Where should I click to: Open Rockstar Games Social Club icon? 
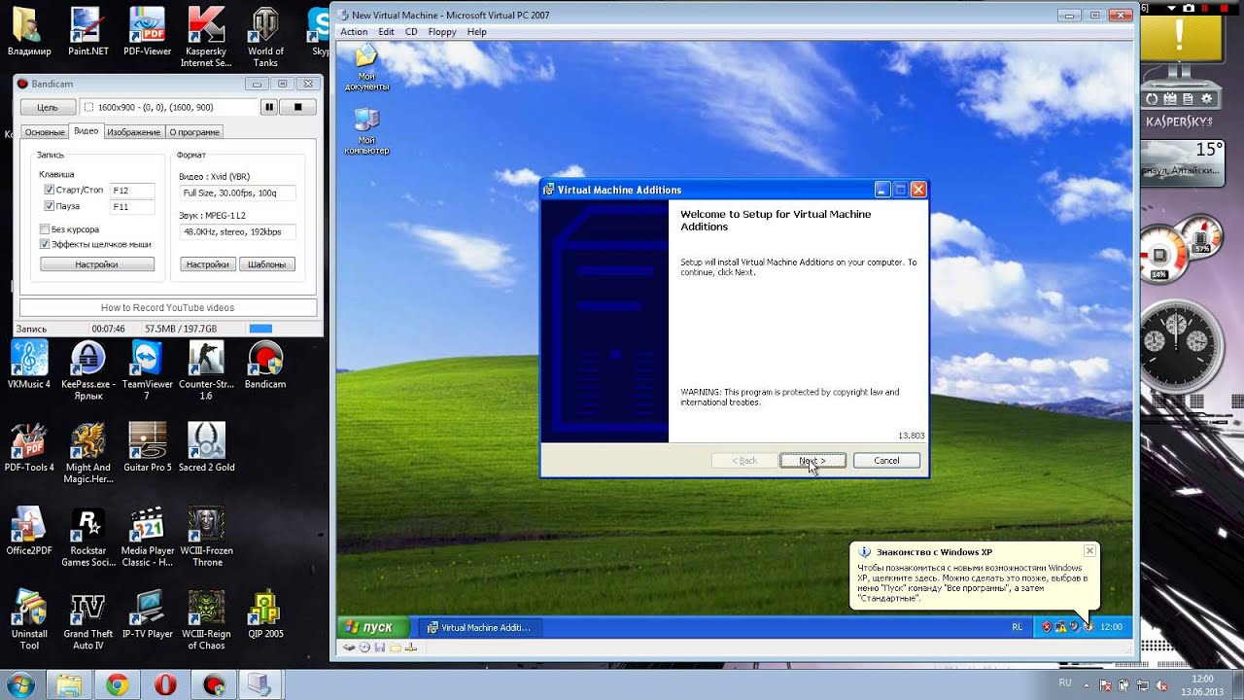88,537
